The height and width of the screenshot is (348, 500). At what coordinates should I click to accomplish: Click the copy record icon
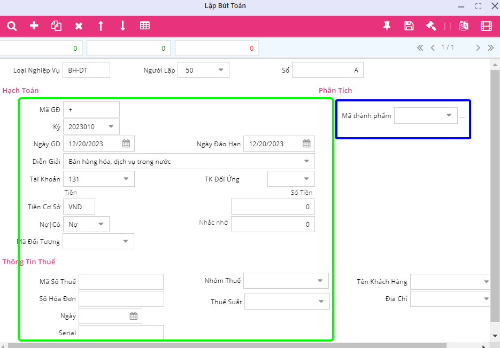click(x=56, y=26)
